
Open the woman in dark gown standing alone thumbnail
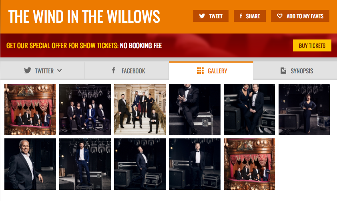(304, 109)
